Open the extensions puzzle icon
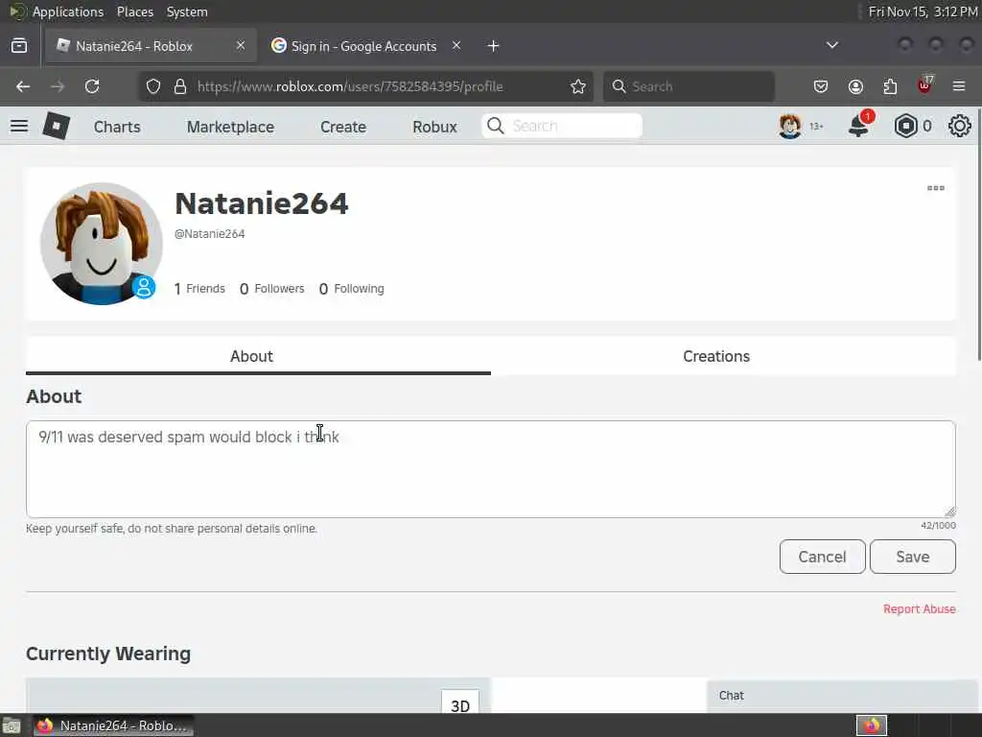 pos(890,86)
